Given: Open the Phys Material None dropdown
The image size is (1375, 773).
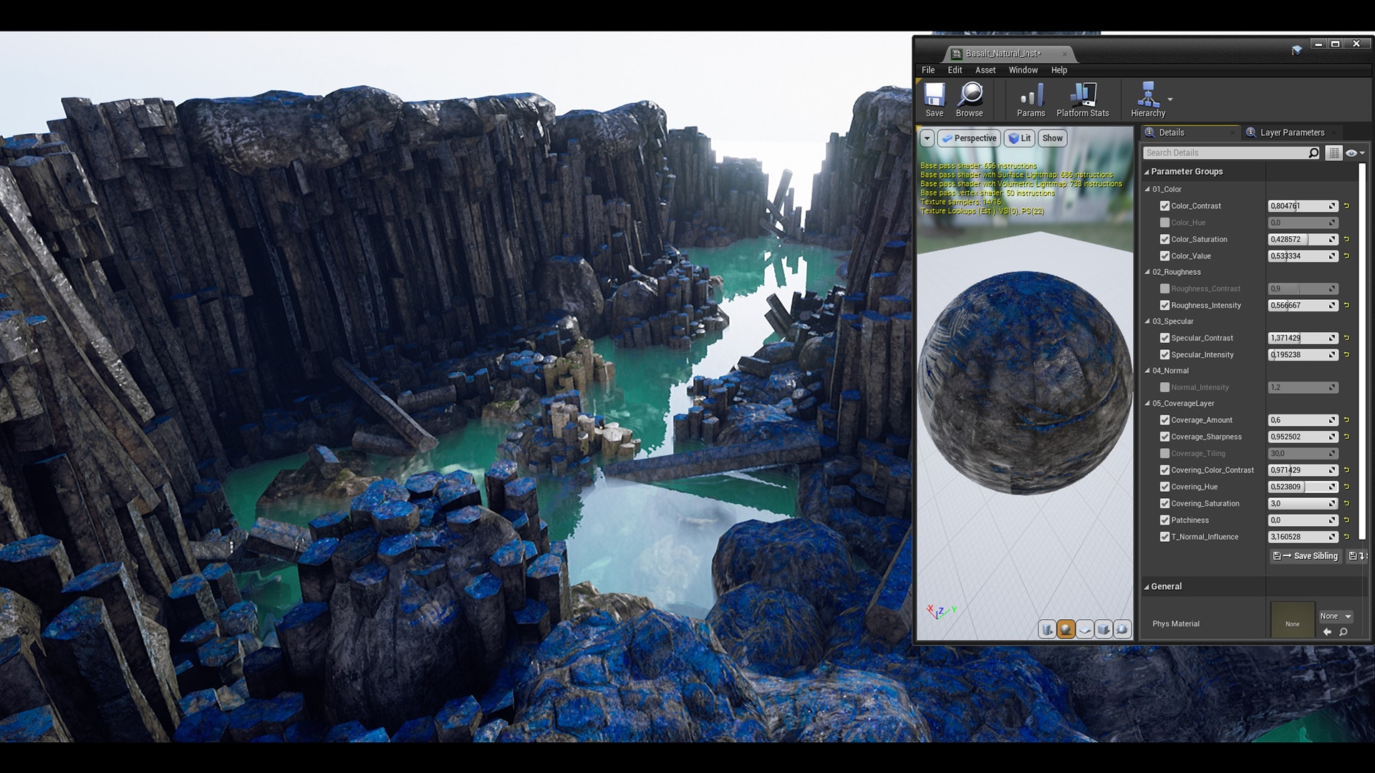Looking at the screenshot, I should tap(1335, 616).
